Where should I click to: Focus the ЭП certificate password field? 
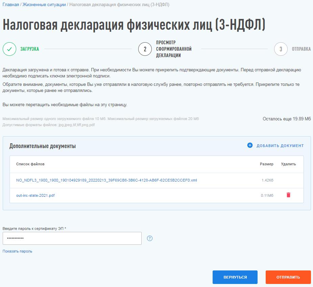tap(72, 238)
